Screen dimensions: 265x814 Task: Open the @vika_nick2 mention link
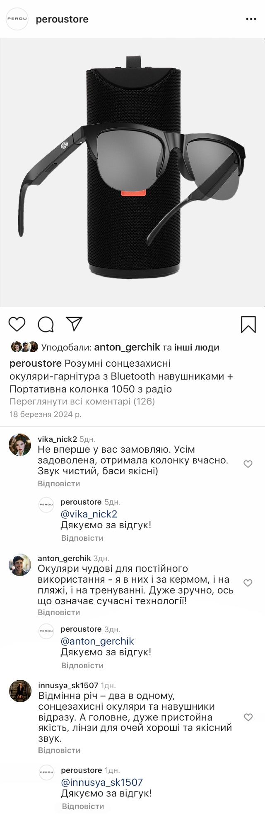(x=89, y=514)
